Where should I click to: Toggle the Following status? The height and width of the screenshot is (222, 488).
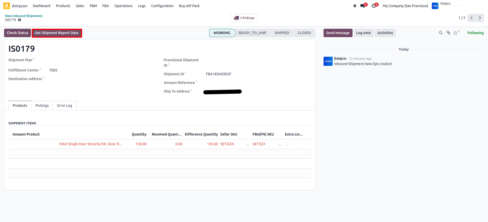(475, 33)
